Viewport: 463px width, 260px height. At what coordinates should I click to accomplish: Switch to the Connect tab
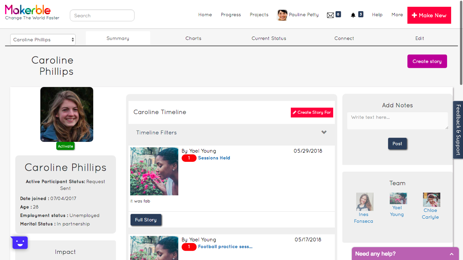344,38
